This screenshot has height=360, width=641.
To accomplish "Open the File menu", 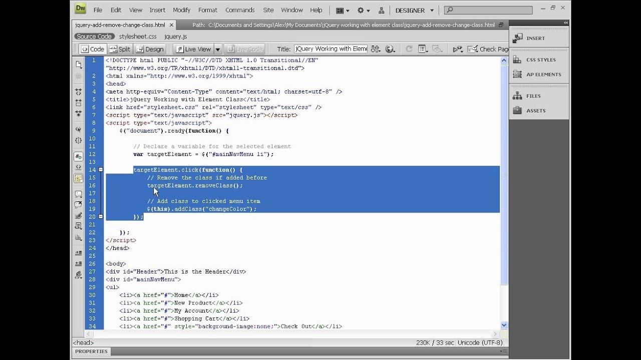I will [x=98, y=10].
